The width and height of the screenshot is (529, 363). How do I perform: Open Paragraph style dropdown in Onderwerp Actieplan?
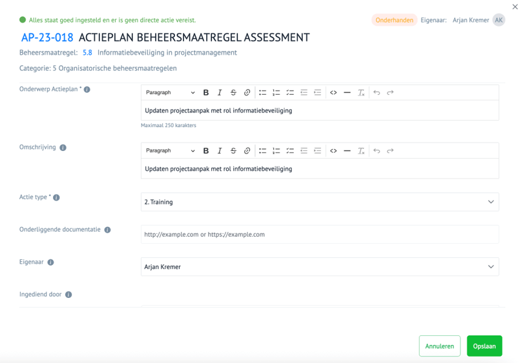pyautogui.click(x=170, y=93)
